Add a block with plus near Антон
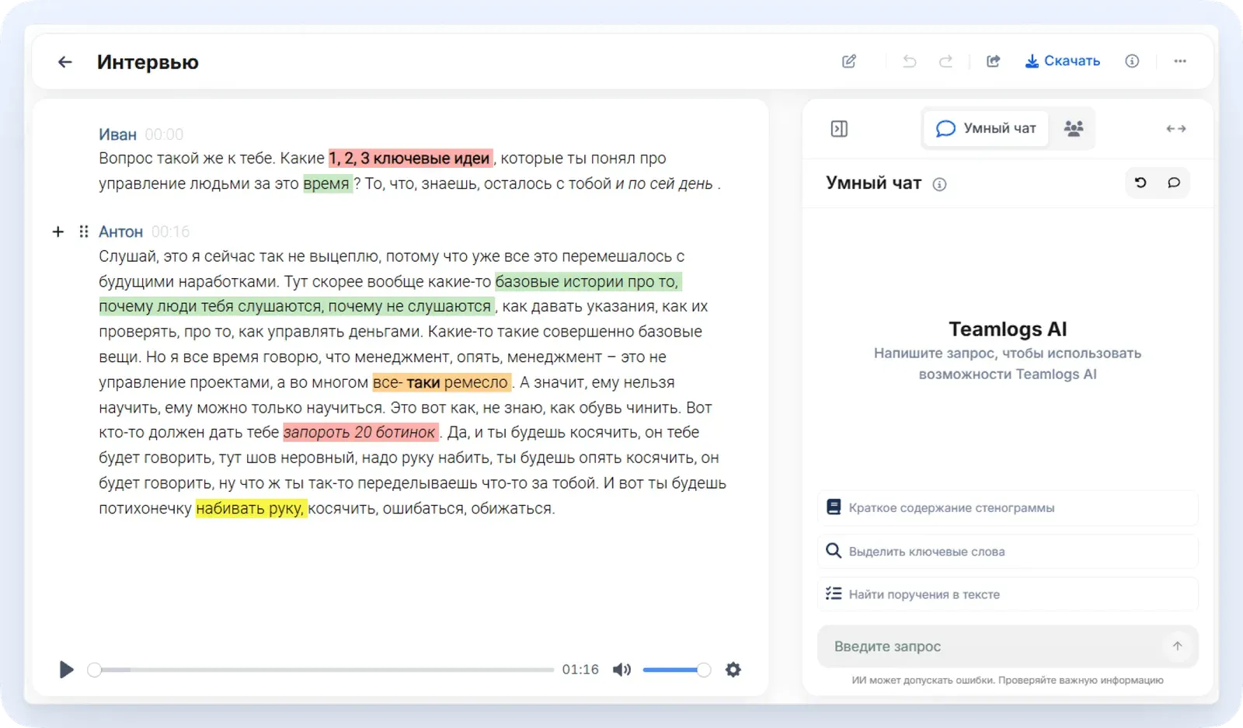Screen dimensions: 1243x728 coord(58,232)
